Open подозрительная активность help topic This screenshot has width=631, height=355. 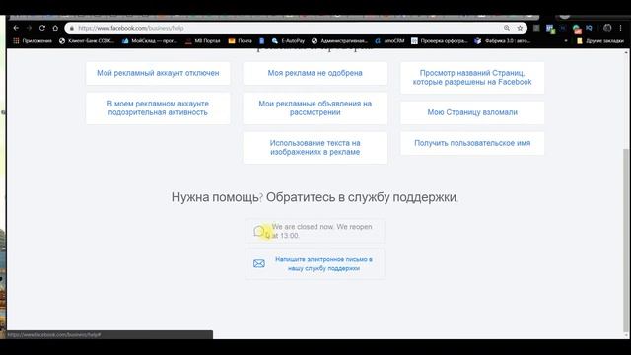click(x=158, y=108)
